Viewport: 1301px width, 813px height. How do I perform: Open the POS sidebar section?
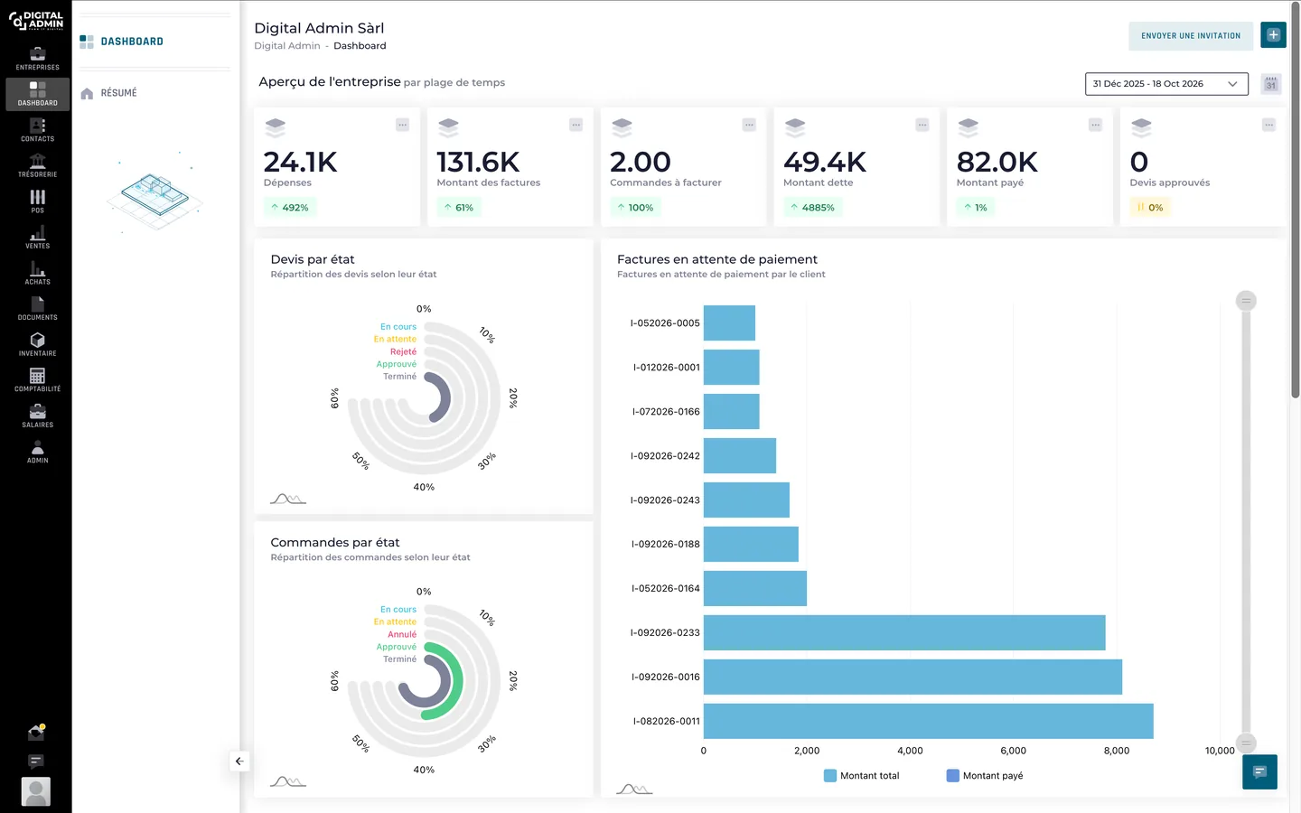pos(37,201)
